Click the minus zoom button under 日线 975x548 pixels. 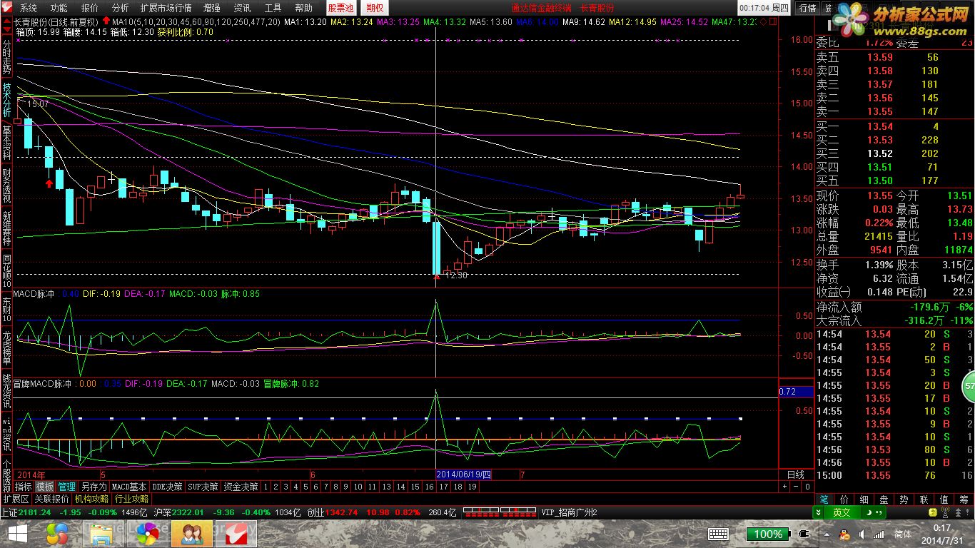click(796, 487)
